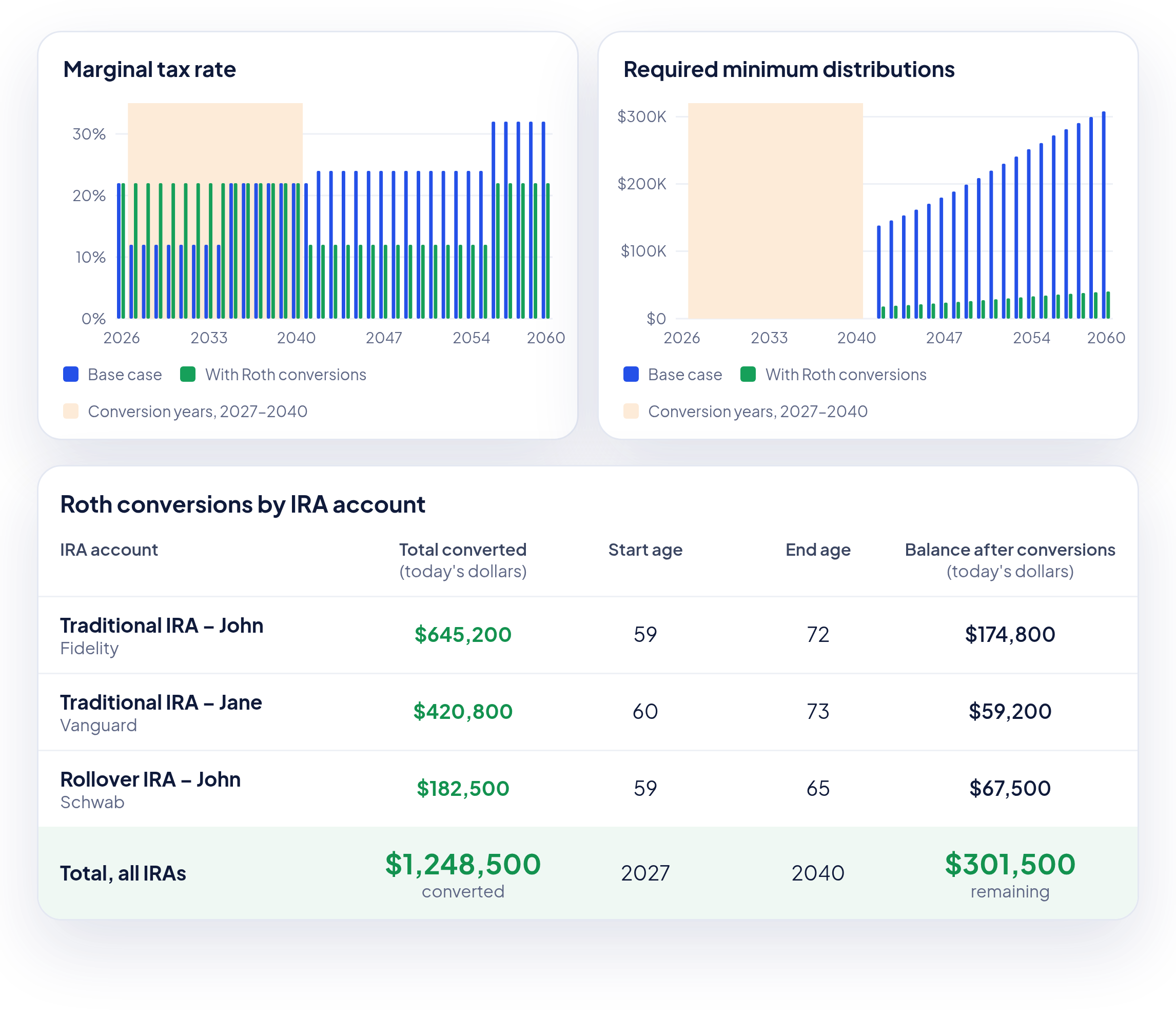Click the 'IRA account' column header
This screenshot has height=1016, width=1176.
[109, 550]
